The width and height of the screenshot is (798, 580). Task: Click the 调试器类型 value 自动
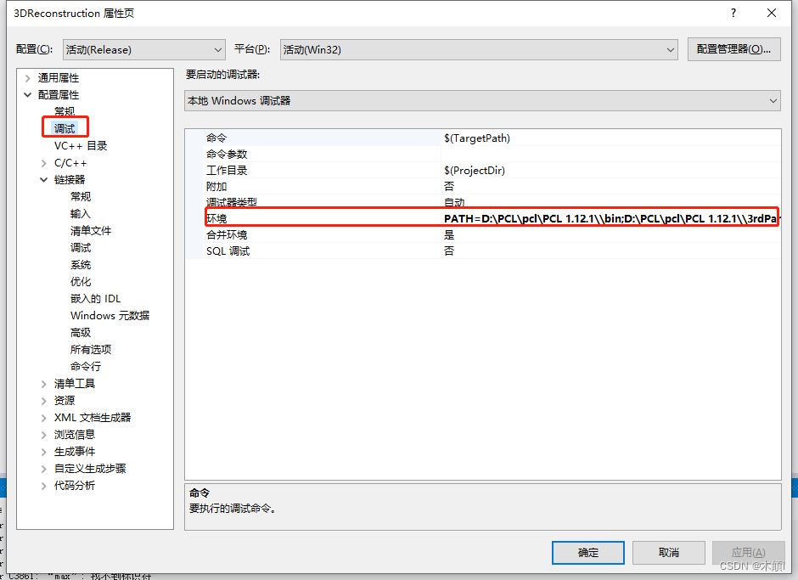454,202
